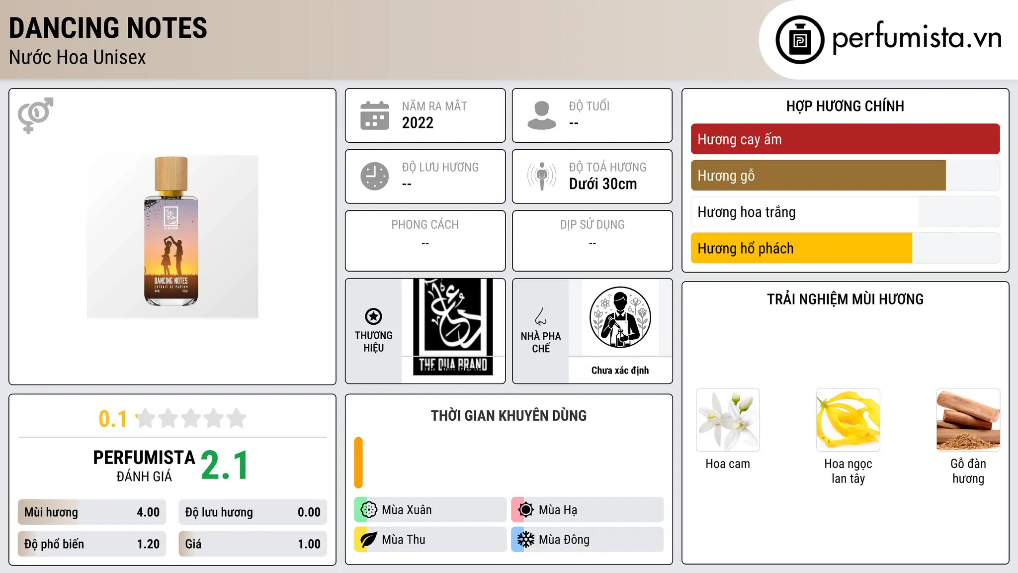Screen dimensions: 1018x573
Task: Click the sillage icon beside Độ toả hương
Action: click(542, 176)
